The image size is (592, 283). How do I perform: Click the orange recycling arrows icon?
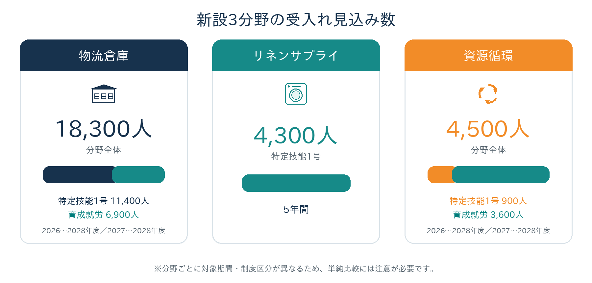click(488, 94)
